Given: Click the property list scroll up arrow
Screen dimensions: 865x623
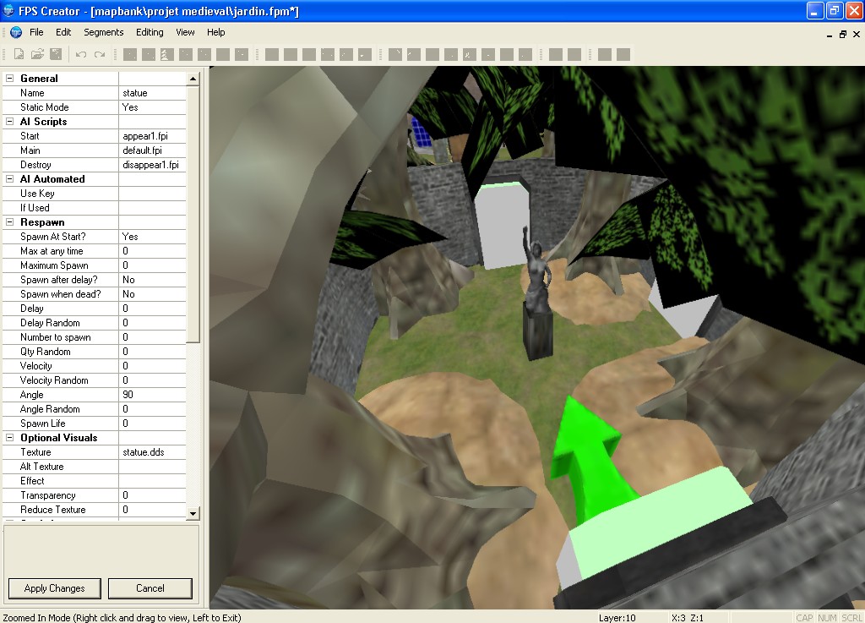Looking at the screenshot, I should click(x=193, y=79).
